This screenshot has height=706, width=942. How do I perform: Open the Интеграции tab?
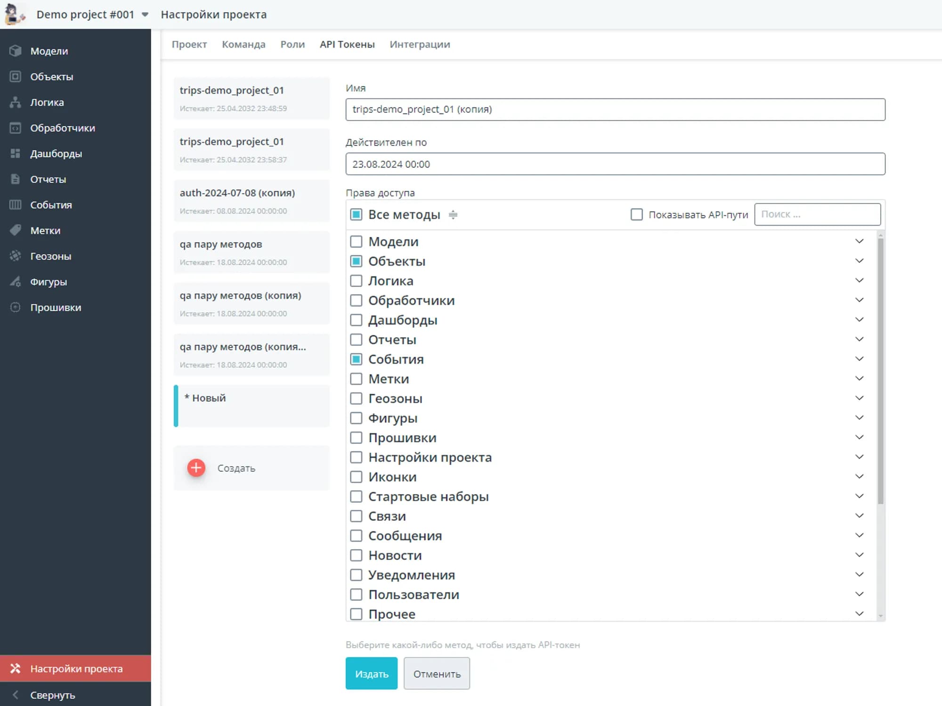coord(420,44)
